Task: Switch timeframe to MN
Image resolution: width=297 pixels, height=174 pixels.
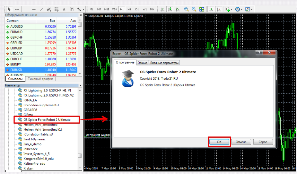Action: [x=152, y=9]
